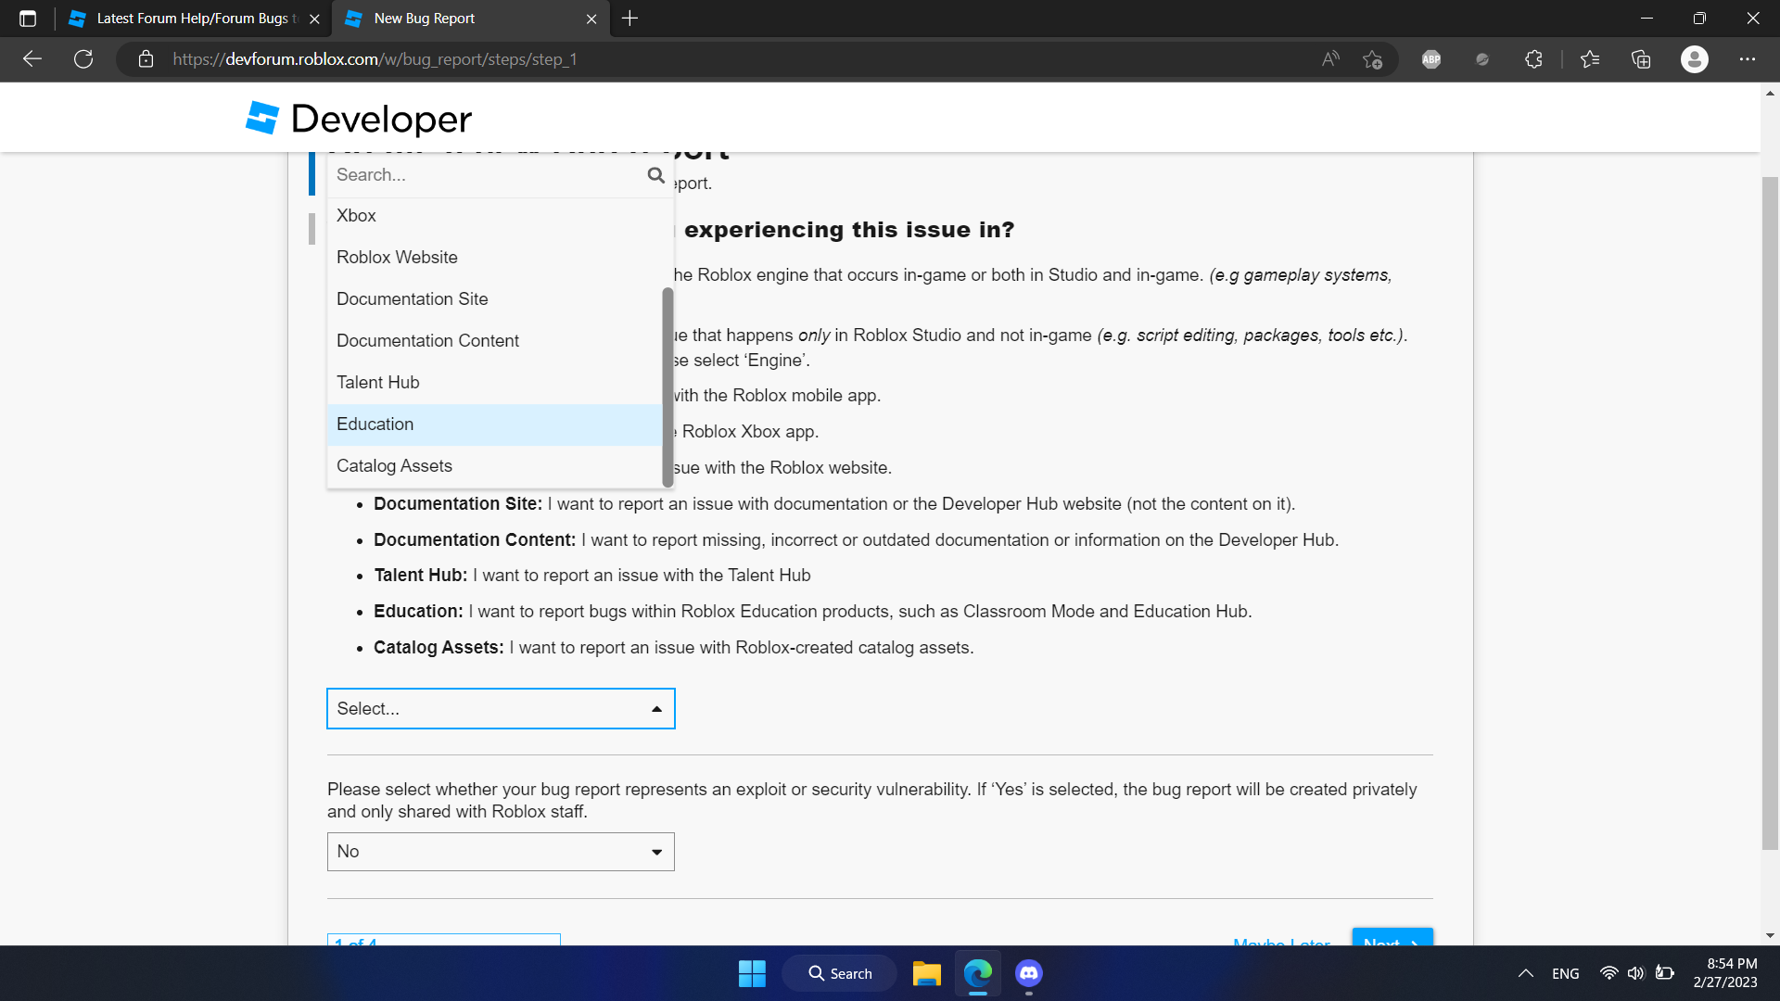This screenshot has height=1001, width=1780.
Task: Open the Adblock Plus extension icon
Action: pyautogui.click(x=1430, y=58)
